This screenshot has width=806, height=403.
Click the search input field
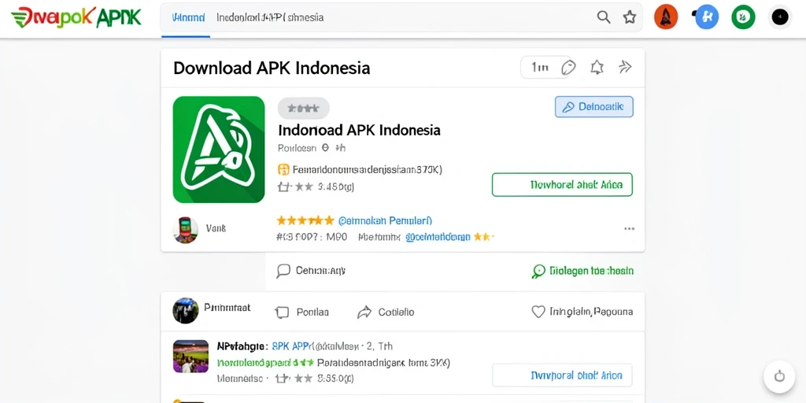(x=401, y=17)
